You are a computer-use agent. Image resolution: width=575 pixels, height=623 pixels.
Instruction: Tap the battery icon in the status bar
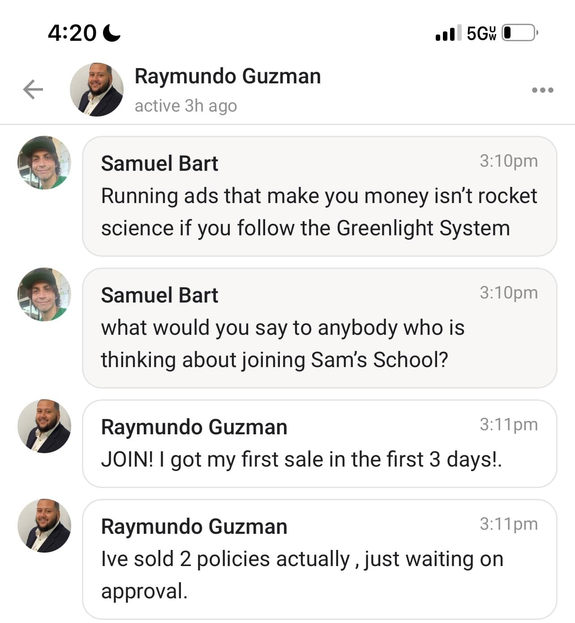click(519, 33)
